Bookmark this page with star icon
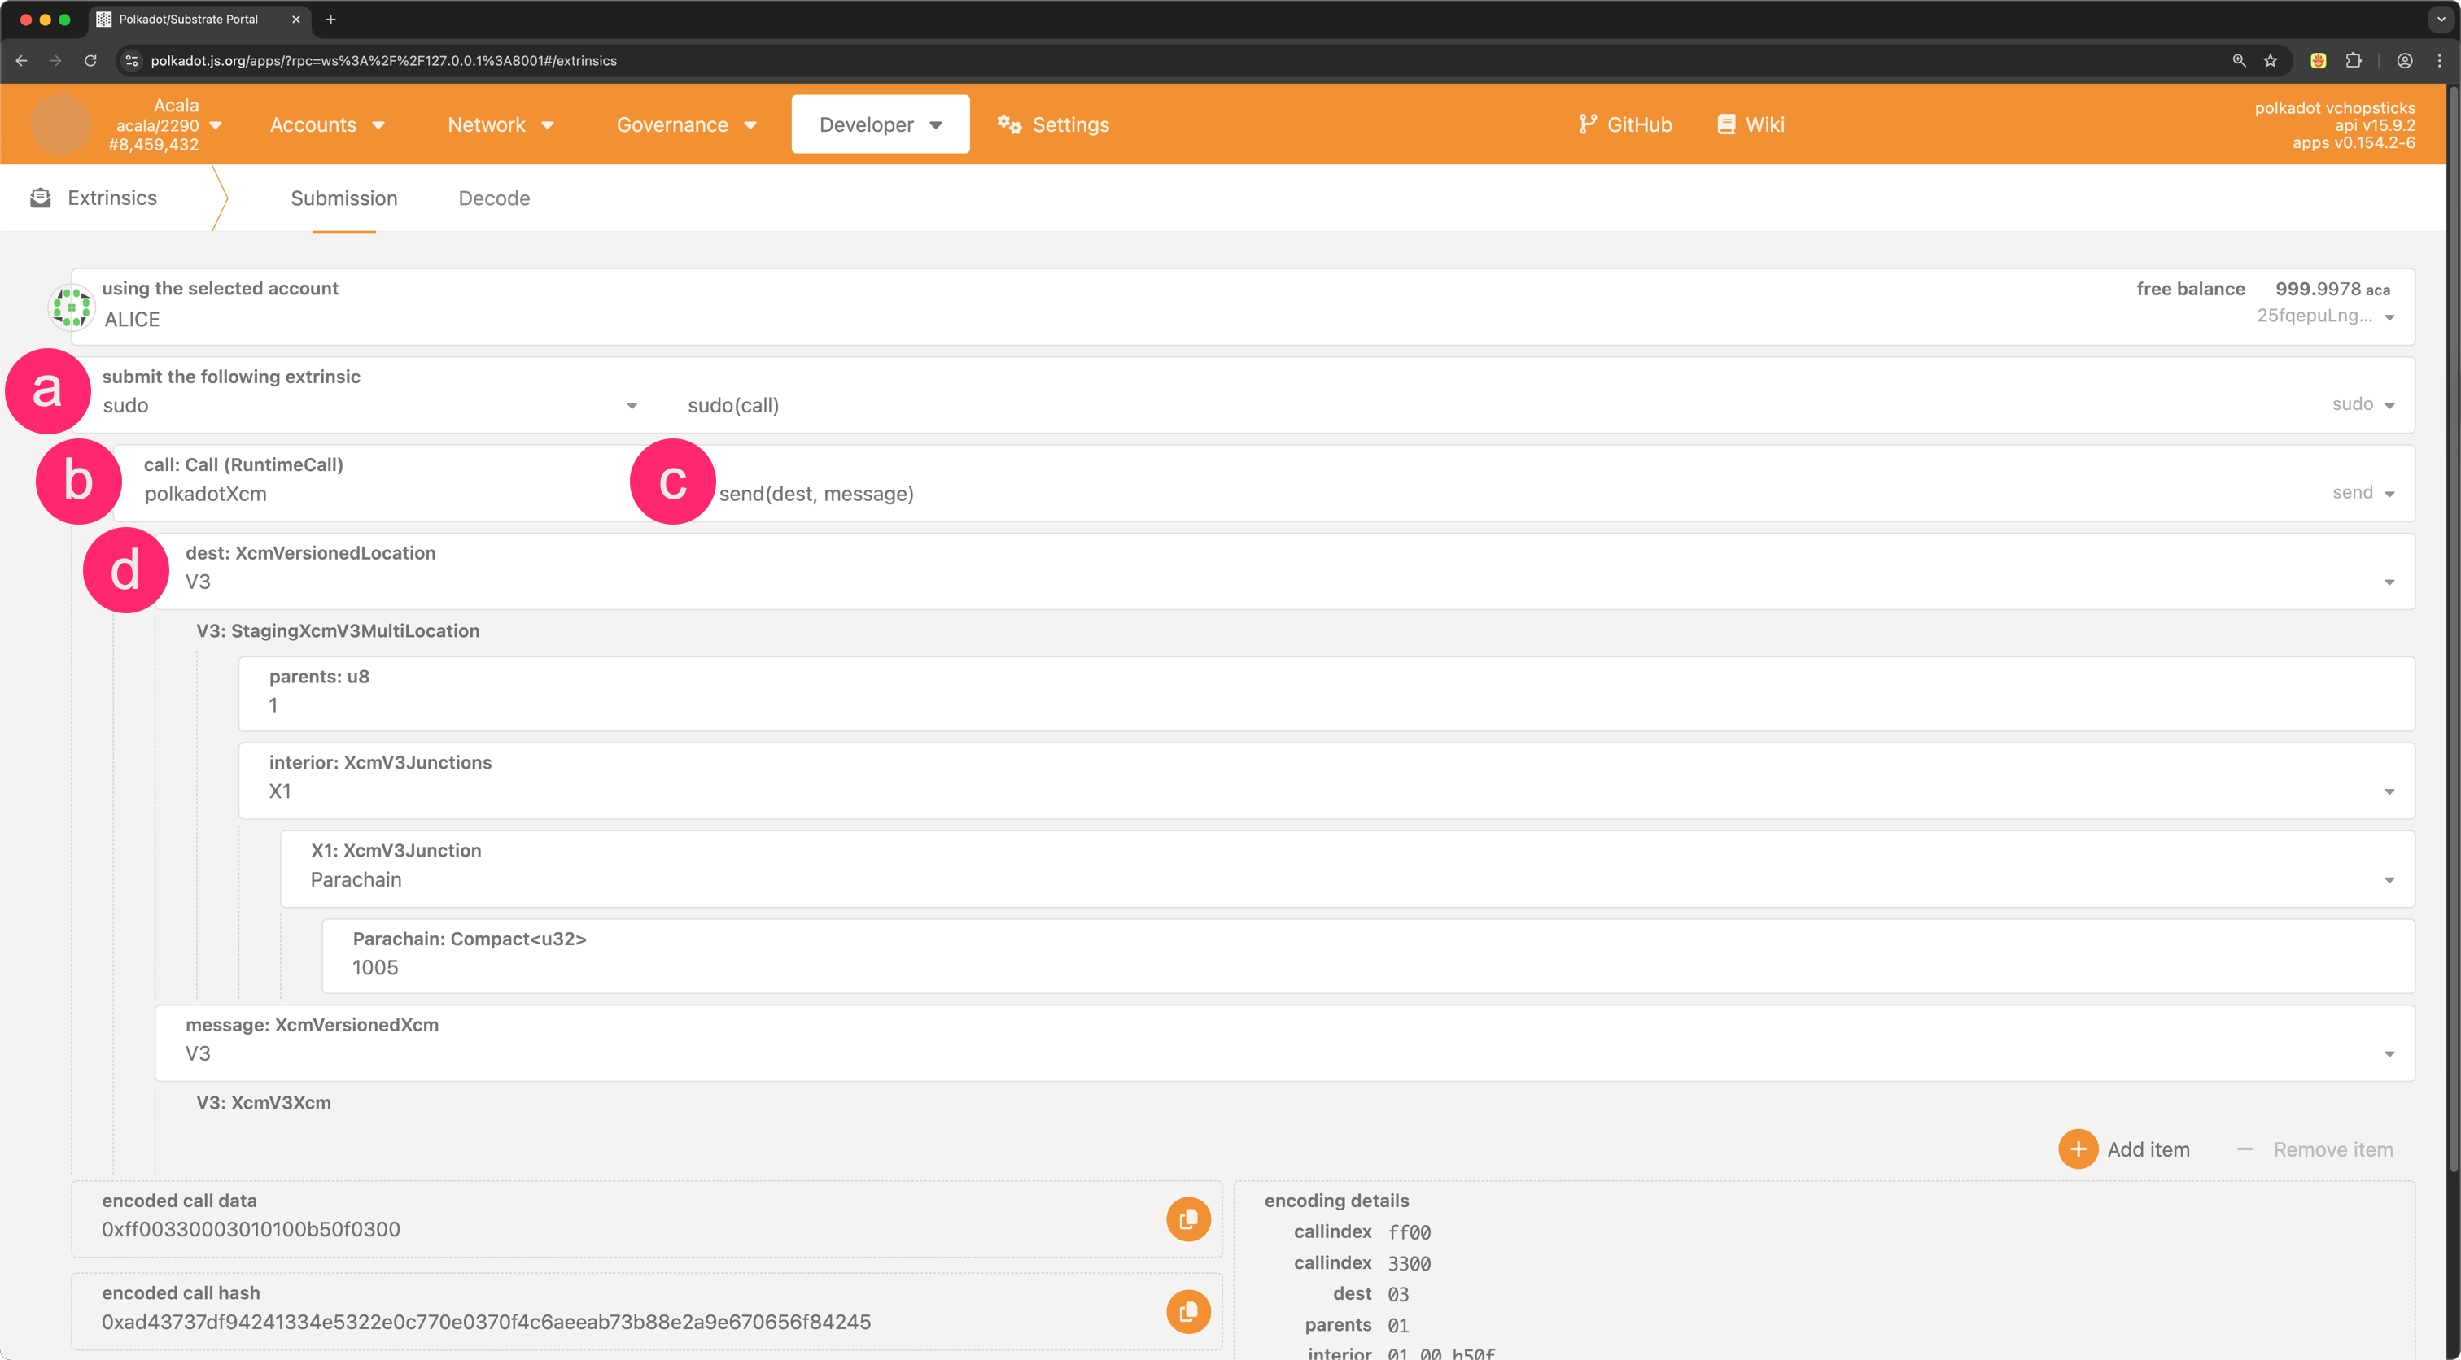The height and width of the screenshot is (1360, 2461). click(x=2271, y=60)
